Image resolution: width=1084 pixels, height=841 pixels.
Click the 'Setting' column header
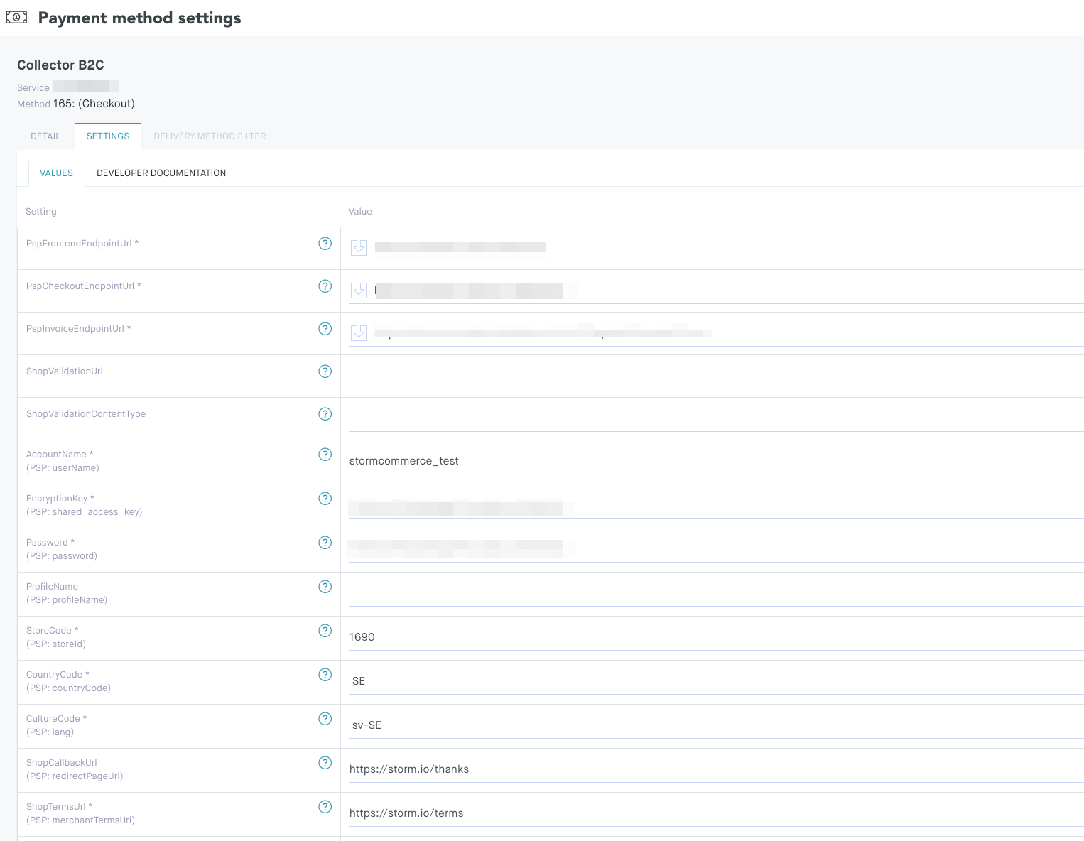[41, 212]
